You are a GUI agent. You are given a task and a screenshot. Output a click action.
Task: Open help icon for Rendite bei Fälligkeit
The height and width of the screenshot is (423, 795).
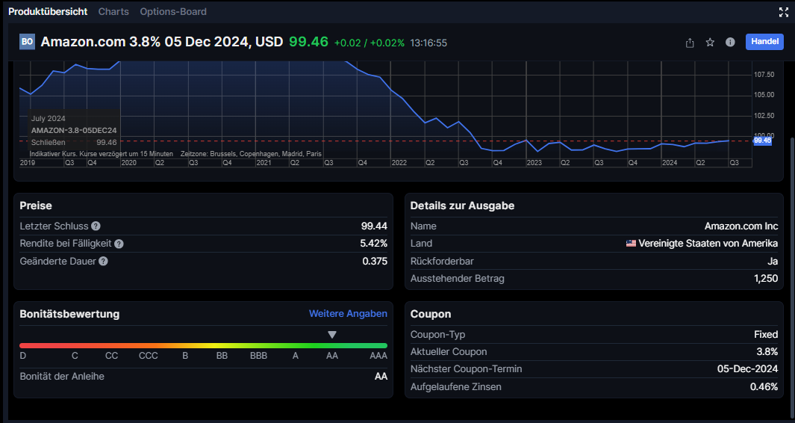coord(119,244)
